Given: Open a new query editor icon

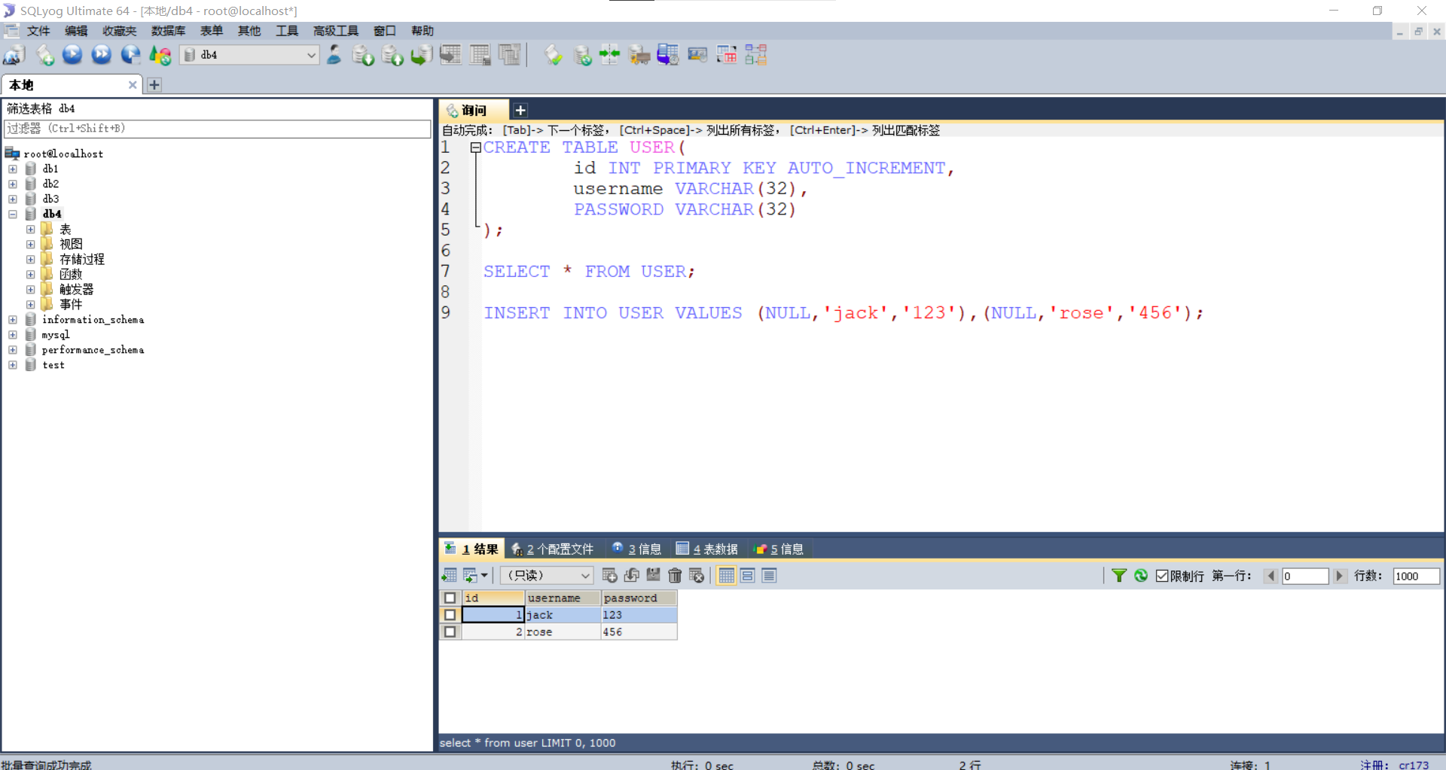Looking at the screenshot, I should pyautogui.click(x=44, y=55).
